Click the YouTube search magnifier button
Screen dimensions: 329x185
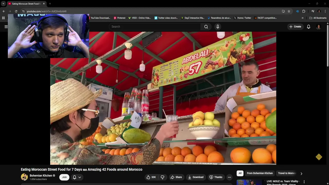[x=206, y=27]
